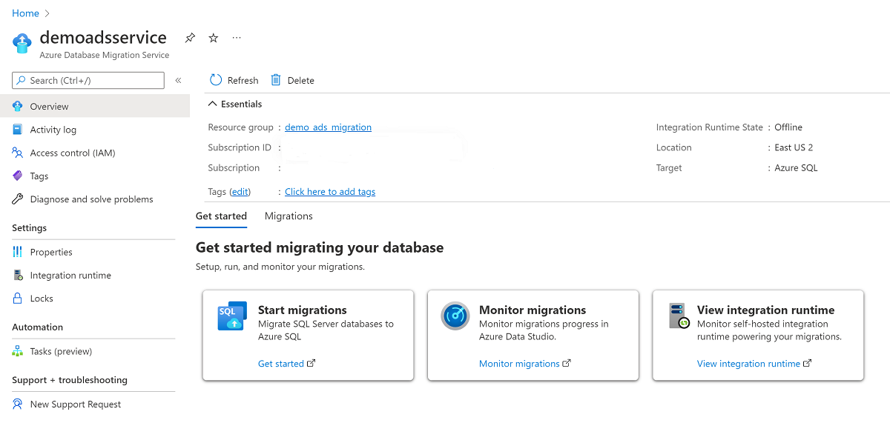Viewport: 890px width, 423px height.
Task: Open the more options ellipsis menu
Action: (x=237, y=38)
